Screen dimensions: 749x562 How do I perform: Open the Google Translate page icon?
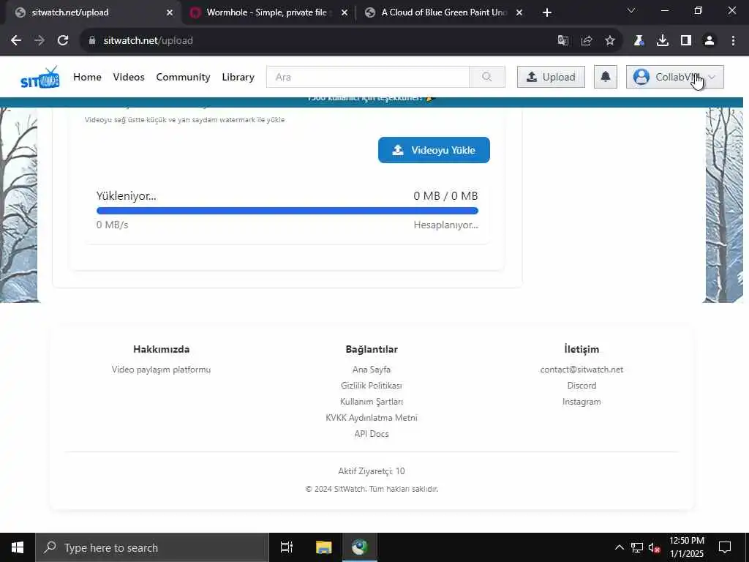tap(562, 41)
